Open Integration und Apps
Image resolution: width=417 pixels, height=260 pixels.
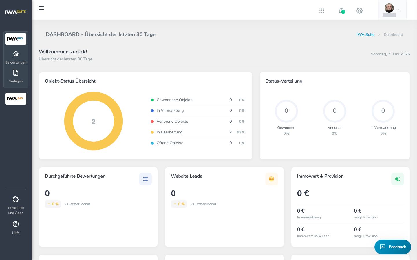click(16, 205)
